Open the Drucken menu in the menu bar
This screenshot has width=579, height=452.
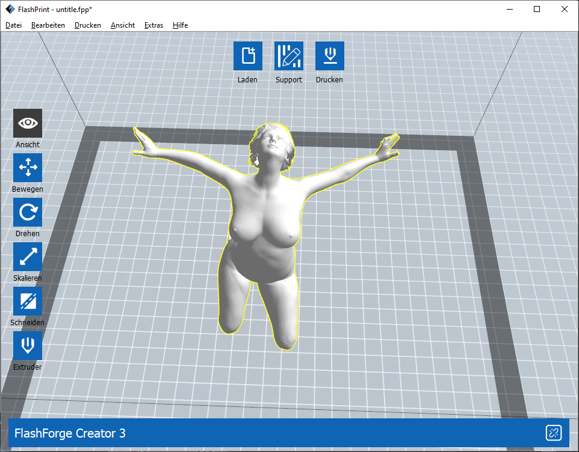coord(88,25)
